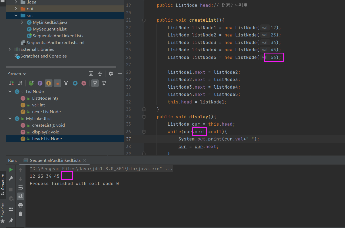Switch to the SequentialAndLinkedLists run tab
This screenshot has width=345, height=228.
55,160
